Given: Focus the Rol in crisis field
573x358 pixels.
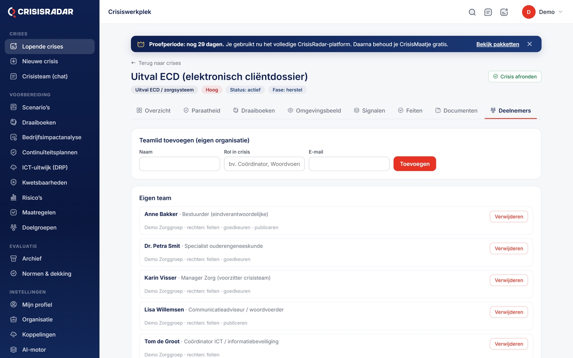Looking at the screenshot, I should pos(264,164).
